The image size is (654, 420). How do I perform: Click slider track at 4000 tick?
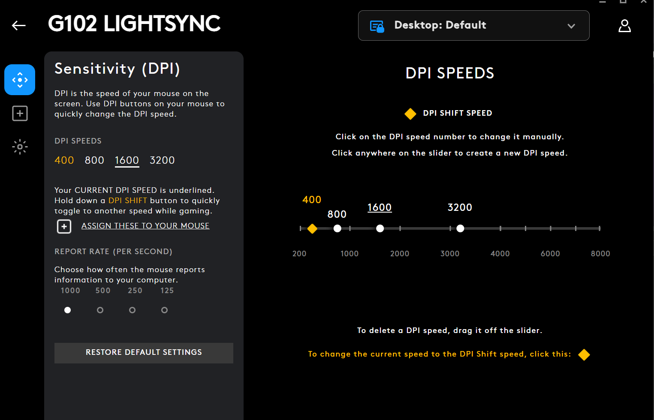(x=500, y=228)
